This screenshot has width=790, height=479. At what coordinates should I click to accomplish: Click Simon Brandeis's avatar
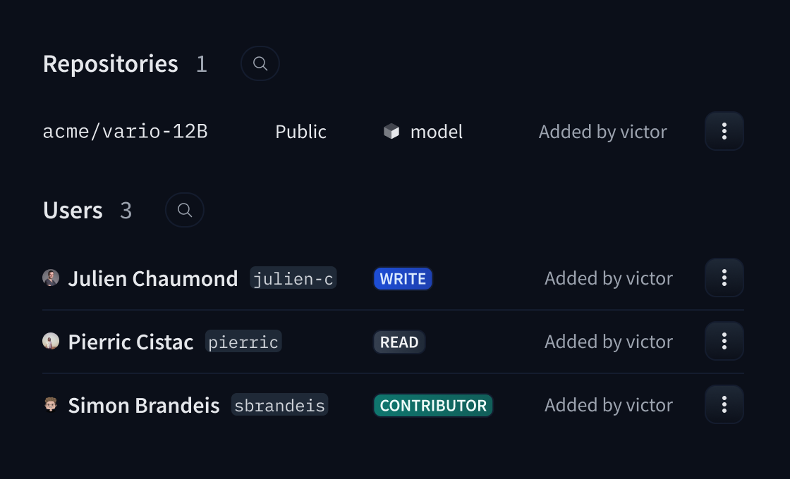[51, 404]
